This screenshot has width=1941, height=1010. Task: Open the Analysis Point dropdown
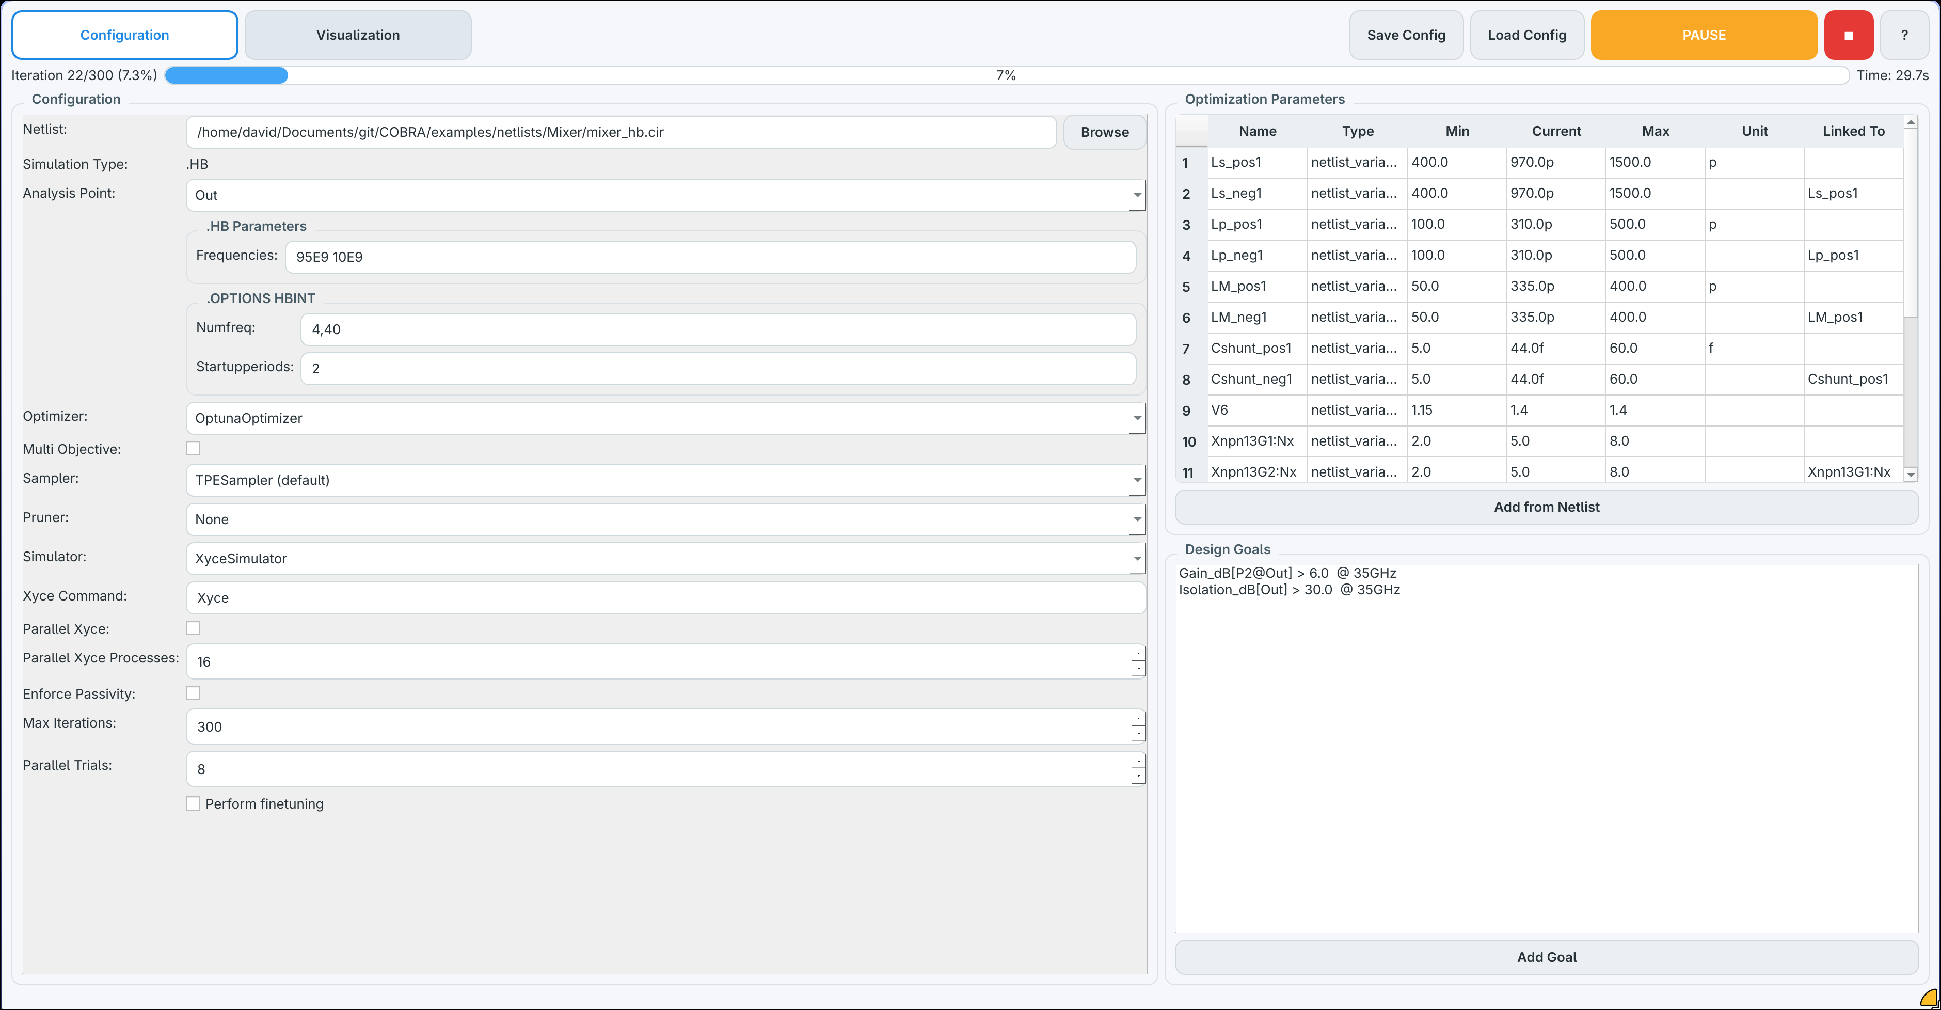pos(665,195)
